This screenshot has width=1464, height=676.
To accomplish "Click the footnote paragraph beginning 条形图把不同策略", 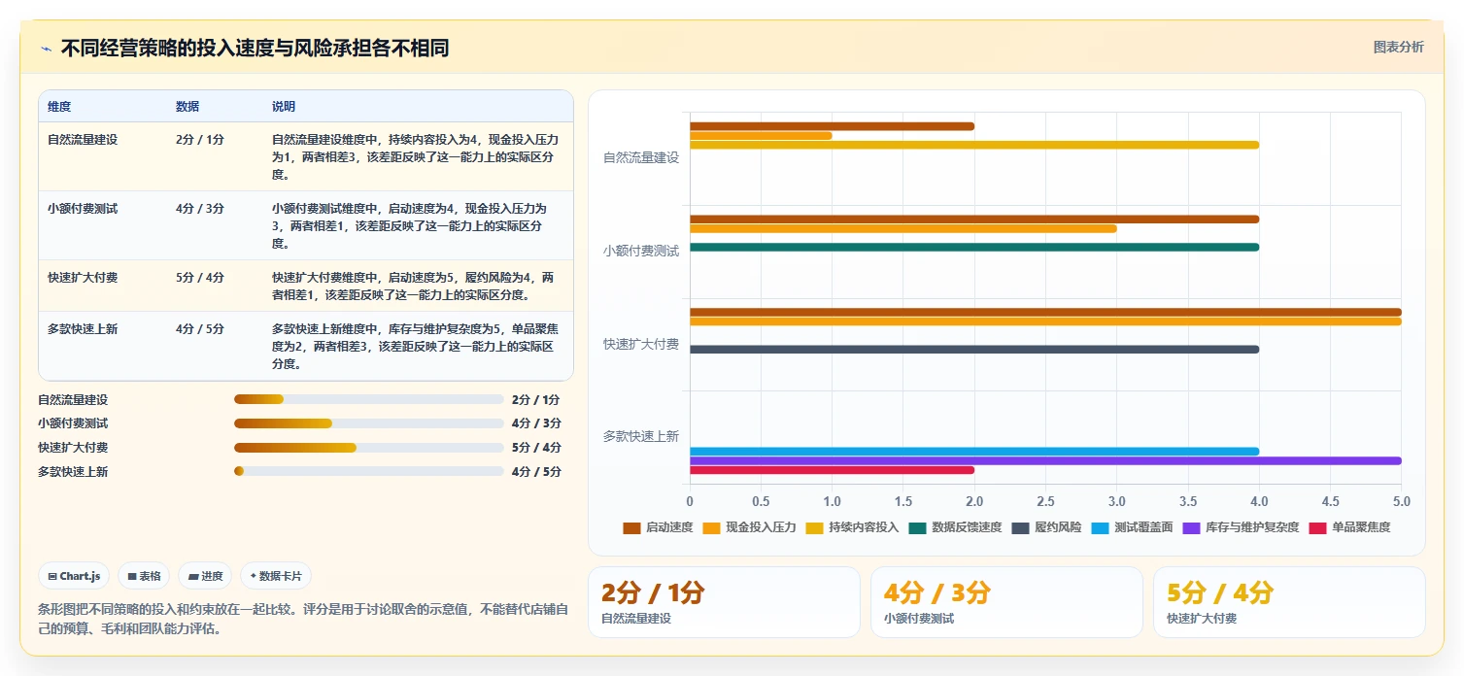I will click(x=303, y=619).
